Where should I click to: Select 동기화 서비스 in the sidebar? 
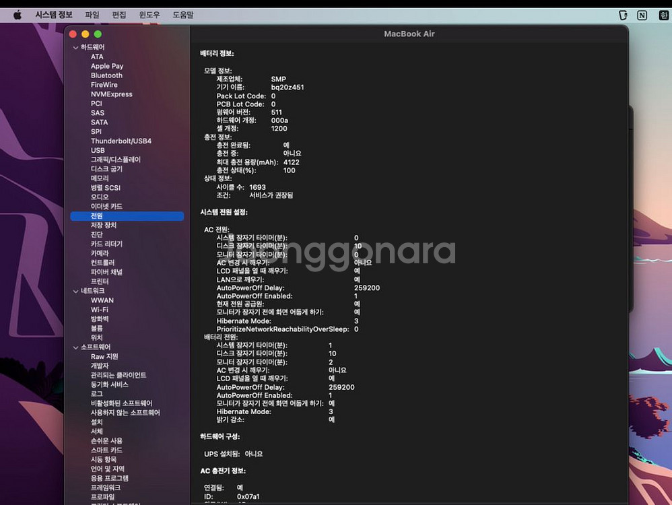pos(109,384)
